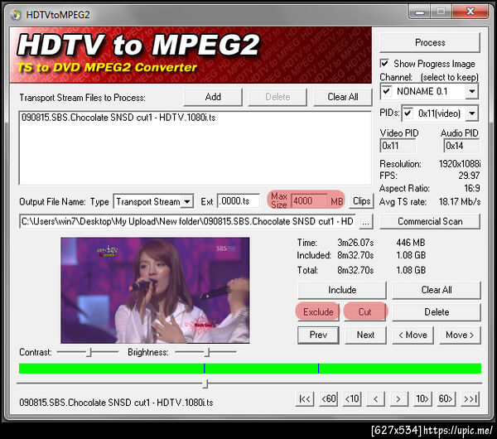
Task: Click the Cut button
Action: 364,312
